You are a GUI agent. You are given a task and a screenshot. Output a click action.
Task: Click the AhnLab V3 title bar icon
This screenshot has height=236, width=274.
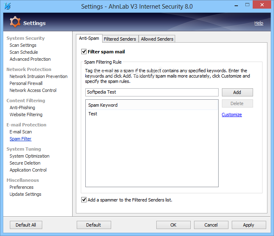click(7, 6)
